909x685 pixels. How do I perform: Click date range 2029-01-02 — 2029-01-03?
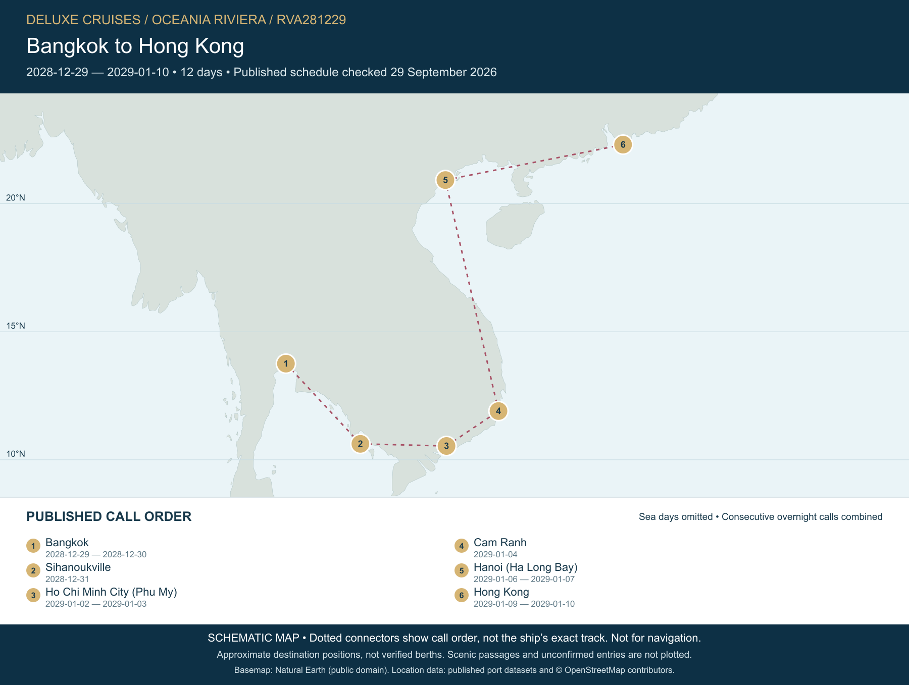(x=96, y=604)
